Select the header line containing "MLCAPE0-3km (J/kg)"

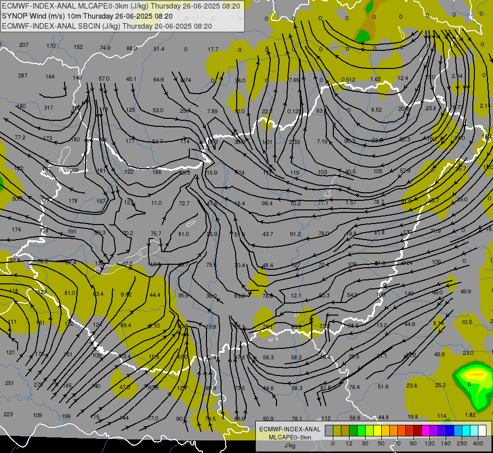pyautogui.click(x=121, y=6)
